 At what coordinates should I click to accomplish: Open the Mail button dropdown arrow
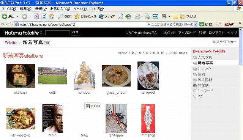[142, 16]
